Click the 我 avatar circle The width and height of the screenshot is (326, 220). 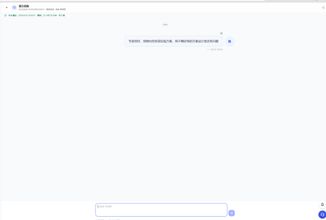[x=230, y=41]
